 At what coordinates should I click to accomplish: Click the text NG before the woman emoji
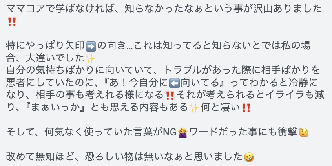pyautogui.click(x=170, y=133)
